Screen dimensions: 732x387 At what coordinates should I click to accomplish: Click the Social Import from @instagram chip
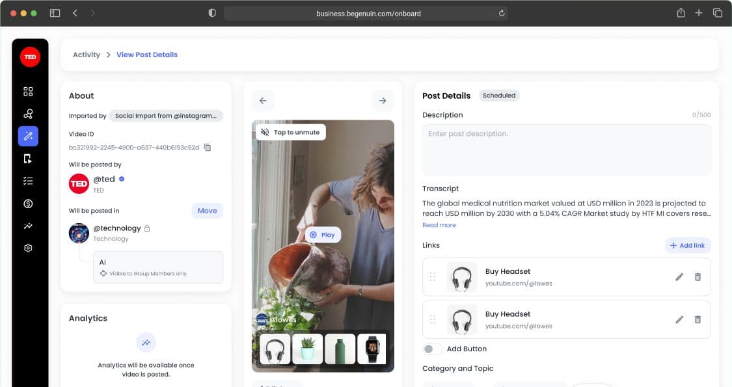point(166,116)
